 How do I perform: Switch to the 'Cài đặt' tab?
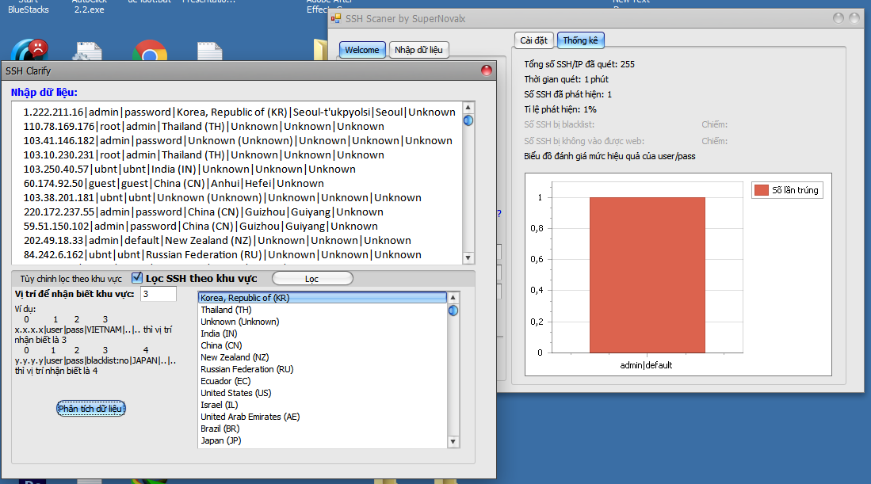[x=534, y=40]
